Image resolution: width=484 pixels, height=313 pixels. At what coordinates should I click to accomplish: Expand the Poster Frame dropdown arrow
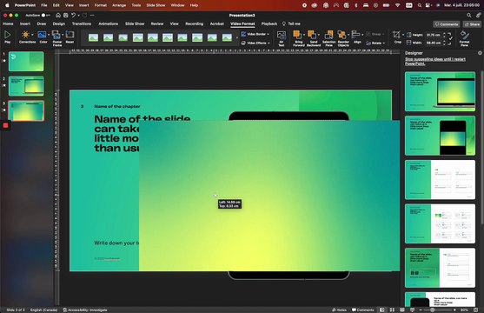click(x=63, y=35)
